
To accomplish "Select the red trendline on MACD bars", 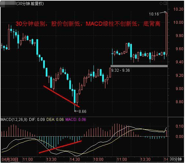I will (x=60, y=147).
